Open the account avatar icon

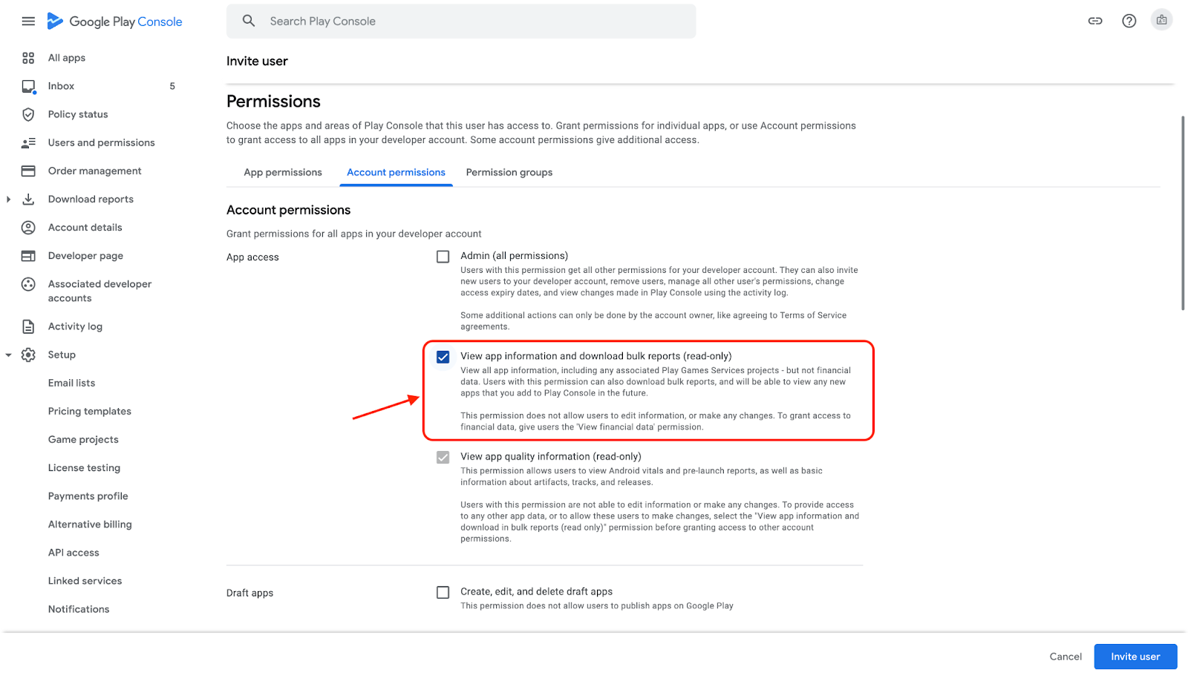1161,20
